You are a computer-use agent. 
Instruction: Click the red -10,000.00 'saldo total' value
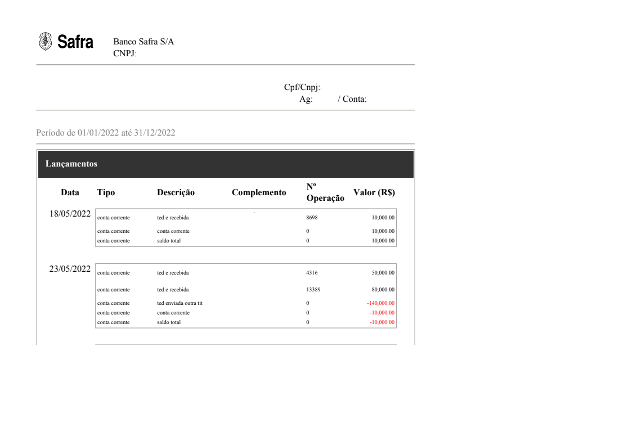click(382, 322)
